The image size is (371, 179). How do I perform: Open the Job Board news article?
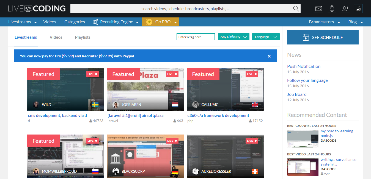(297, 94)
